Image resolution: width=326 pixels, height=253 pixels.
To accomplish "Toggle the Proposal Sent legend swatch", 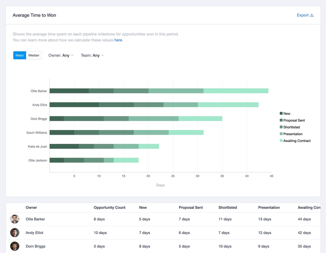I will click(x=281, y=120).
